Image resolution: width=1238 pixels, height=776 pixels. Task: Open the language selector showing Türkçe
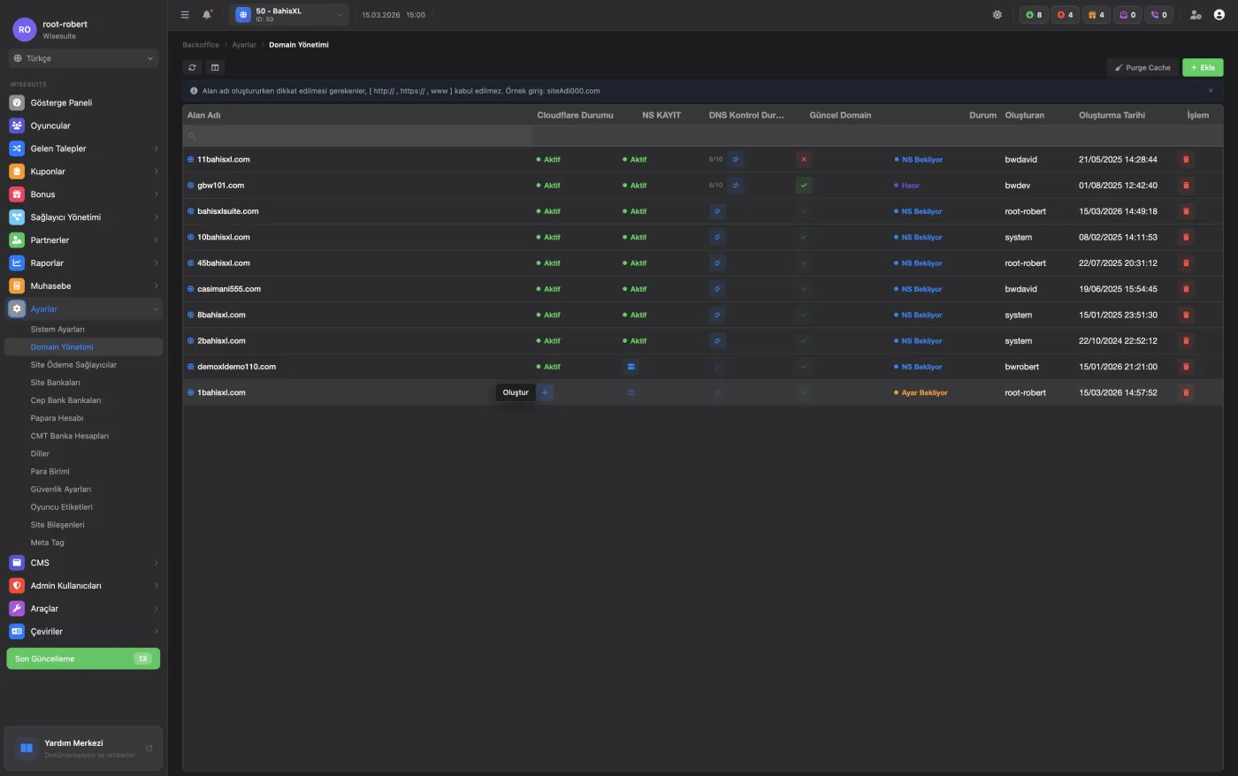[82, 57]
